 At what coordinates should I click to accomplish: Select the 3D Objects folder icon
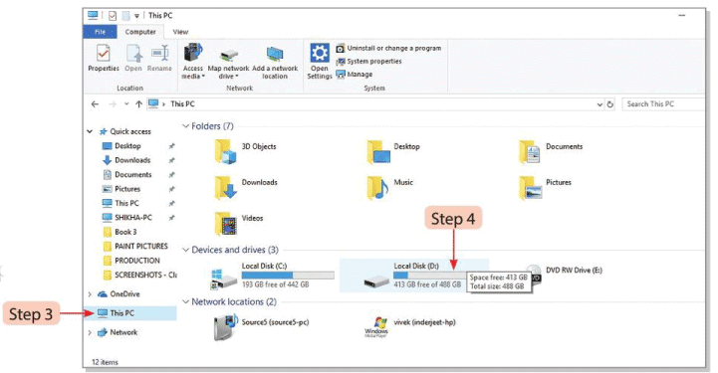click(225, 152)
